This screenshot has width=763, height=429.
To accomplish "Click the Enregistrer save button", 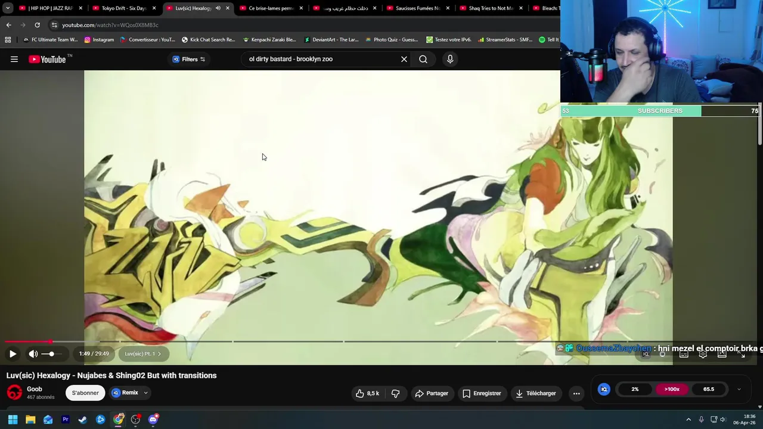I will point(482,393).
